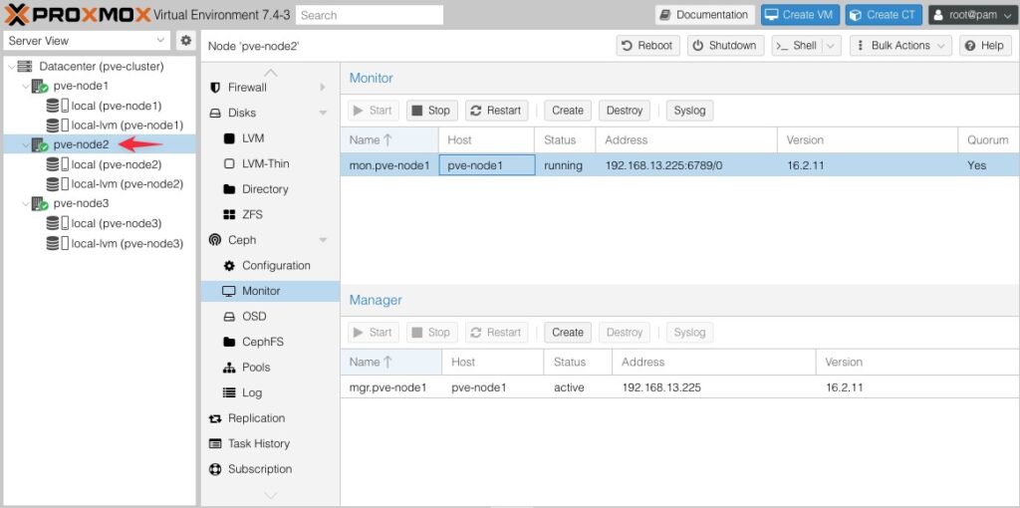This screenshot has height=508, width=1020.
Task: Open the Replication menu item
Action: point(271,418)
